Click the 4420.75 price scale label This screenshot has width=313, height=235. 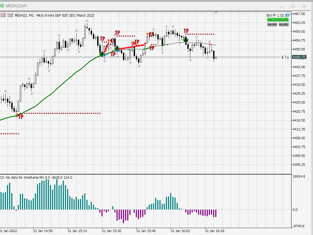[x=299, y=111]
